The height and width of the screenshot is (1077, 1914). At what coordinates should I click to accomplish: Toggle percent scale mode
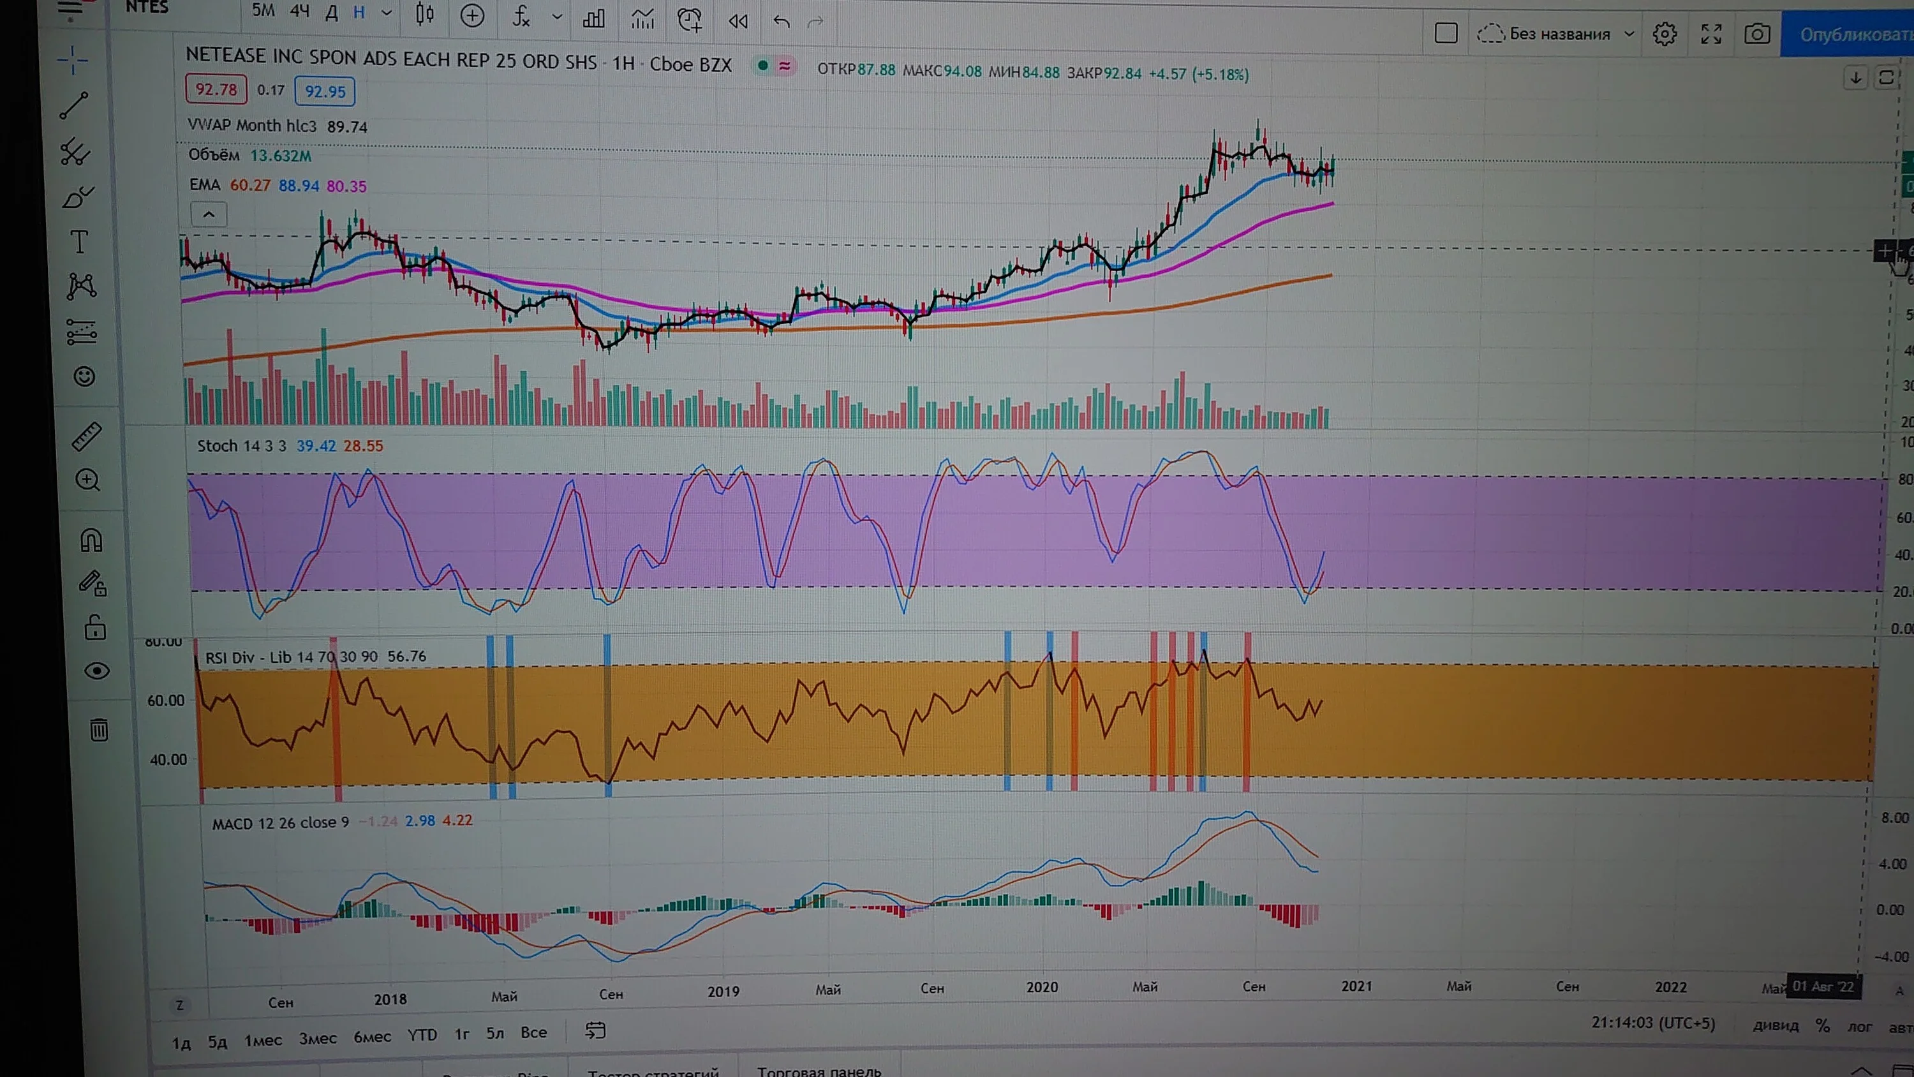[x=1823, y=1026]
